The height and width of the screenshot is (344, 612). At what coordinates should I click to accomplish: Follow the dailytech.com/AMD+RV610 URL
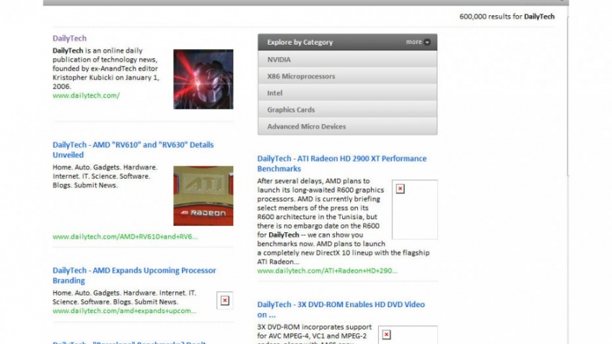point(125,237)
